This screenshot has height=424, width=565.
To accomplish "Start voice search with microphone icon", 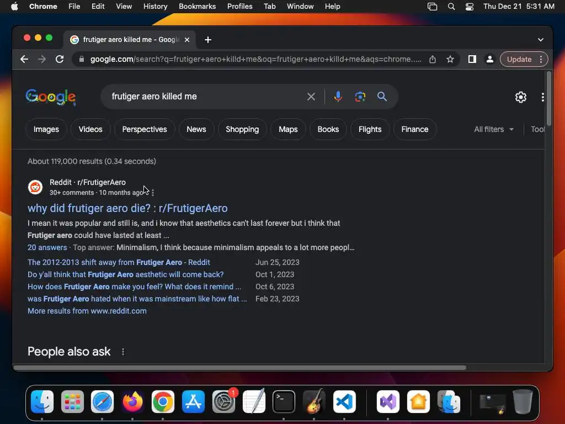I will coord(338,97).
